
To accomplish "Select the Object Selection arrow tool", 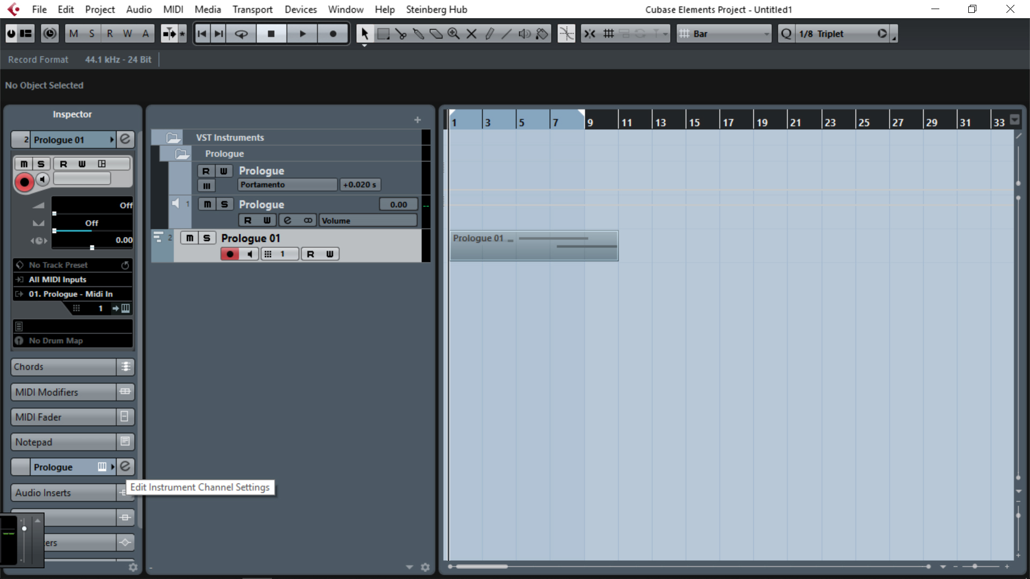I will click(365, 34).
